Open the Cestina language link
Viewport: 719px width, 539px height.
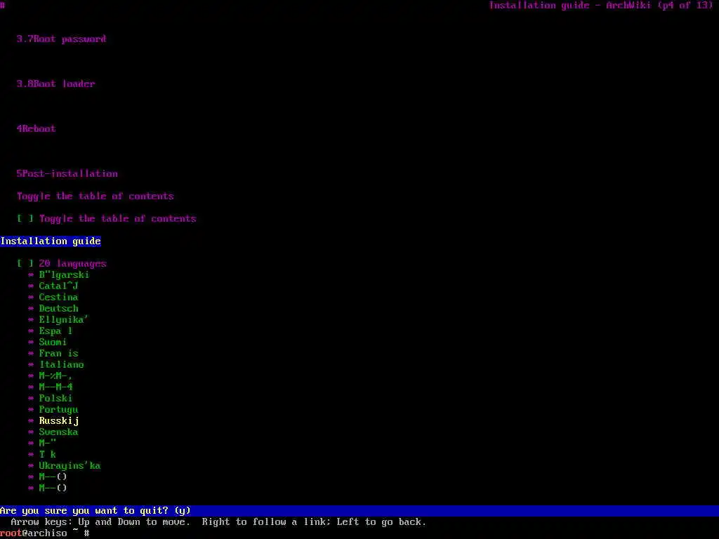click(59, 297)
